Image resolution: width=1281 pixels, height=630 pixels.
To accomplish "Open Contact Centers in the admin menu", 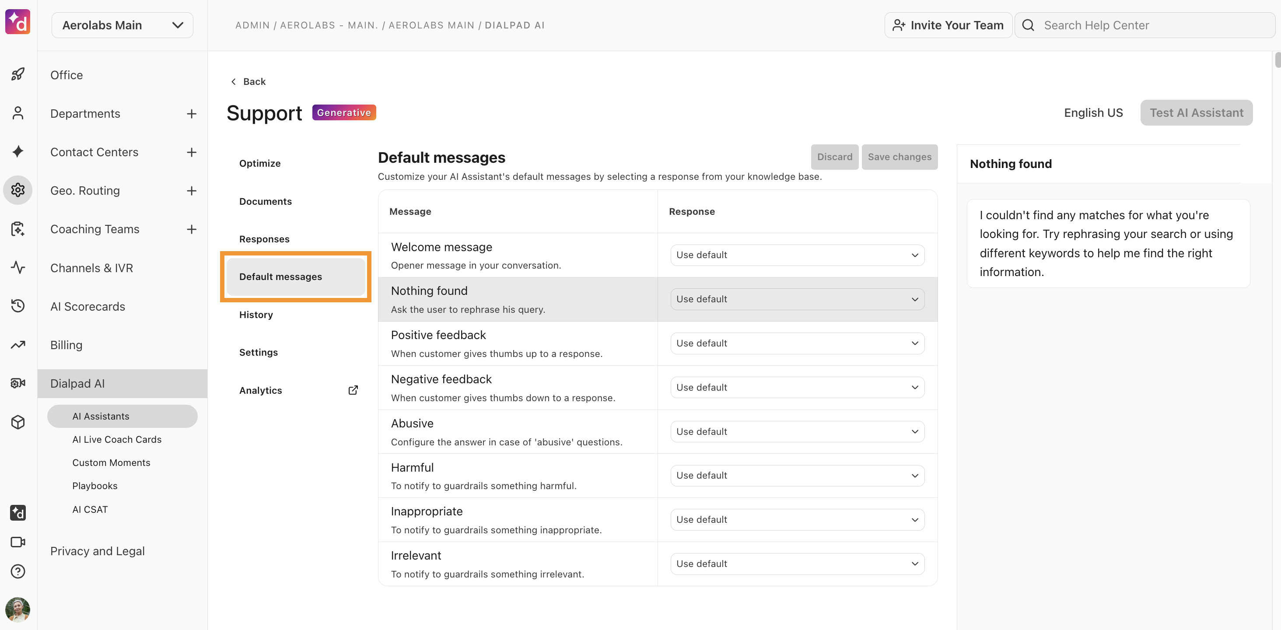I will click(94, 152).
